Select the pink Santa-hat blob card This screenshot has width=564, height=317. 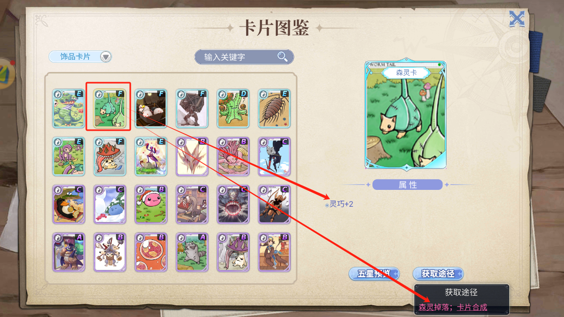pyautogui.click(x=151, y=204)
